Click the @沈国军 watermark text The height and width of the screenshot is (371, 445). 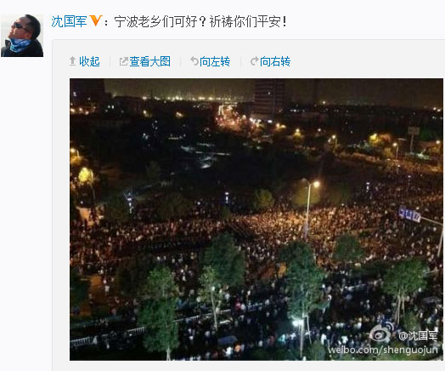coord(418,336)
